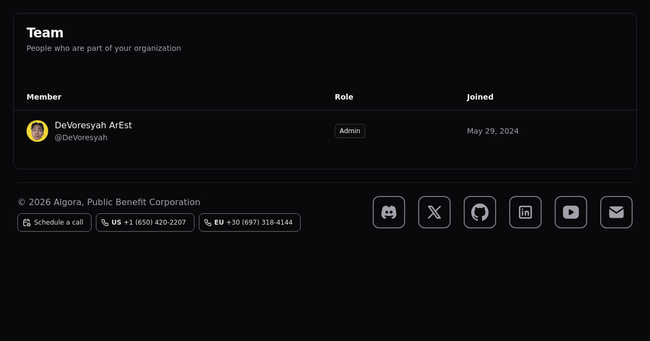Open the GitHub icon link
650x341 pixels.
point(480,212)
